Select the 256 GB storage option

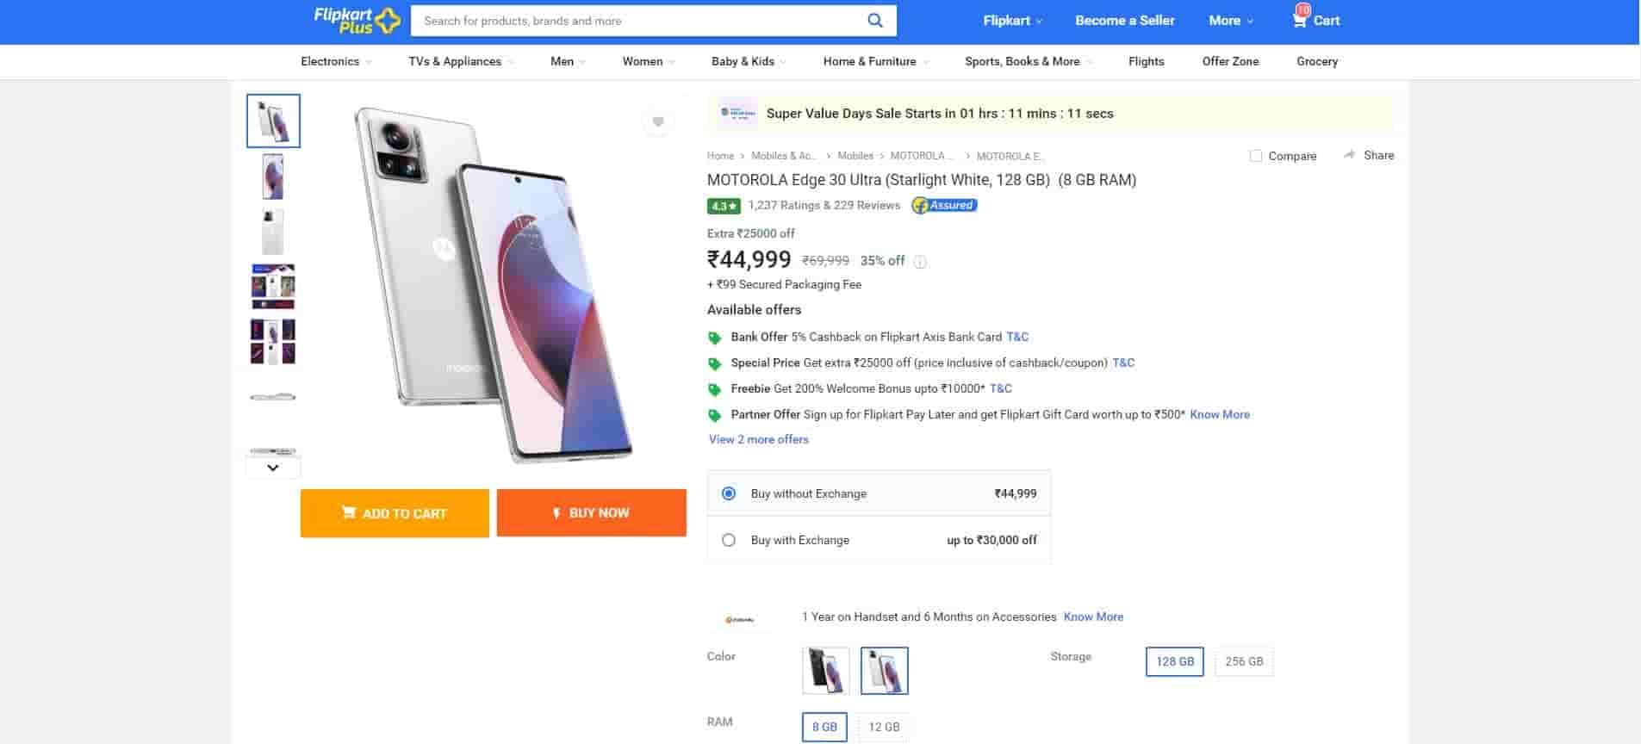[1243, 661]
